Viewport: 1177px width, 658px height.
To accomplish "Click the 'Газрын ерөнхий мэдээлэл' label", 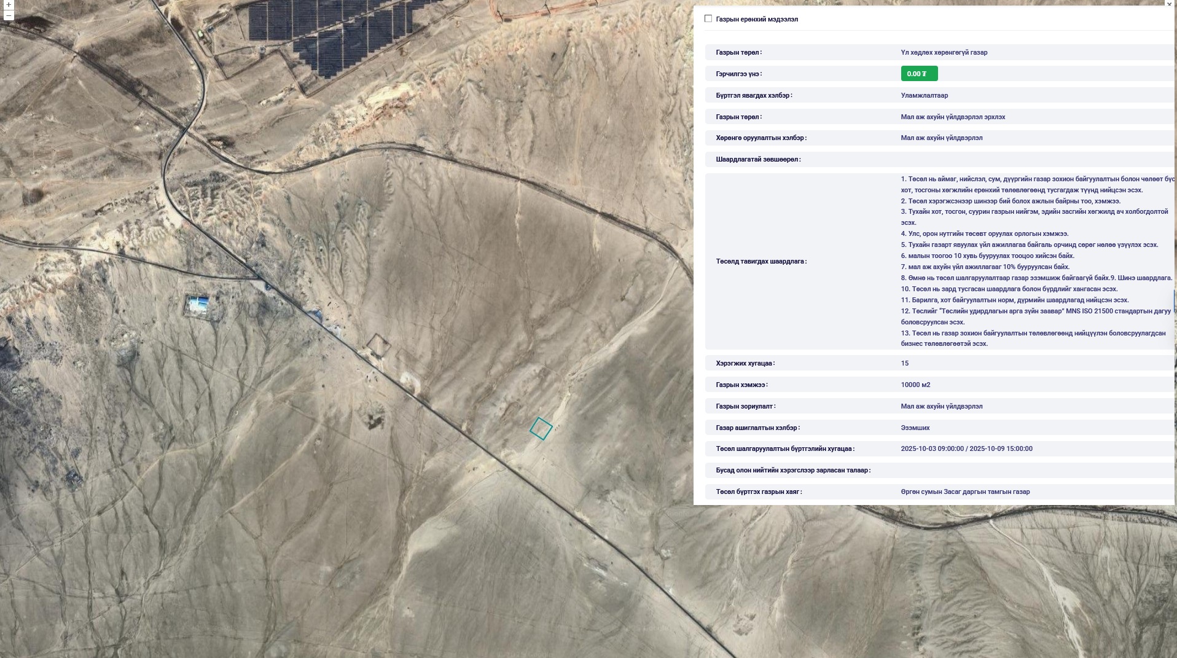I will click(756, 19).
